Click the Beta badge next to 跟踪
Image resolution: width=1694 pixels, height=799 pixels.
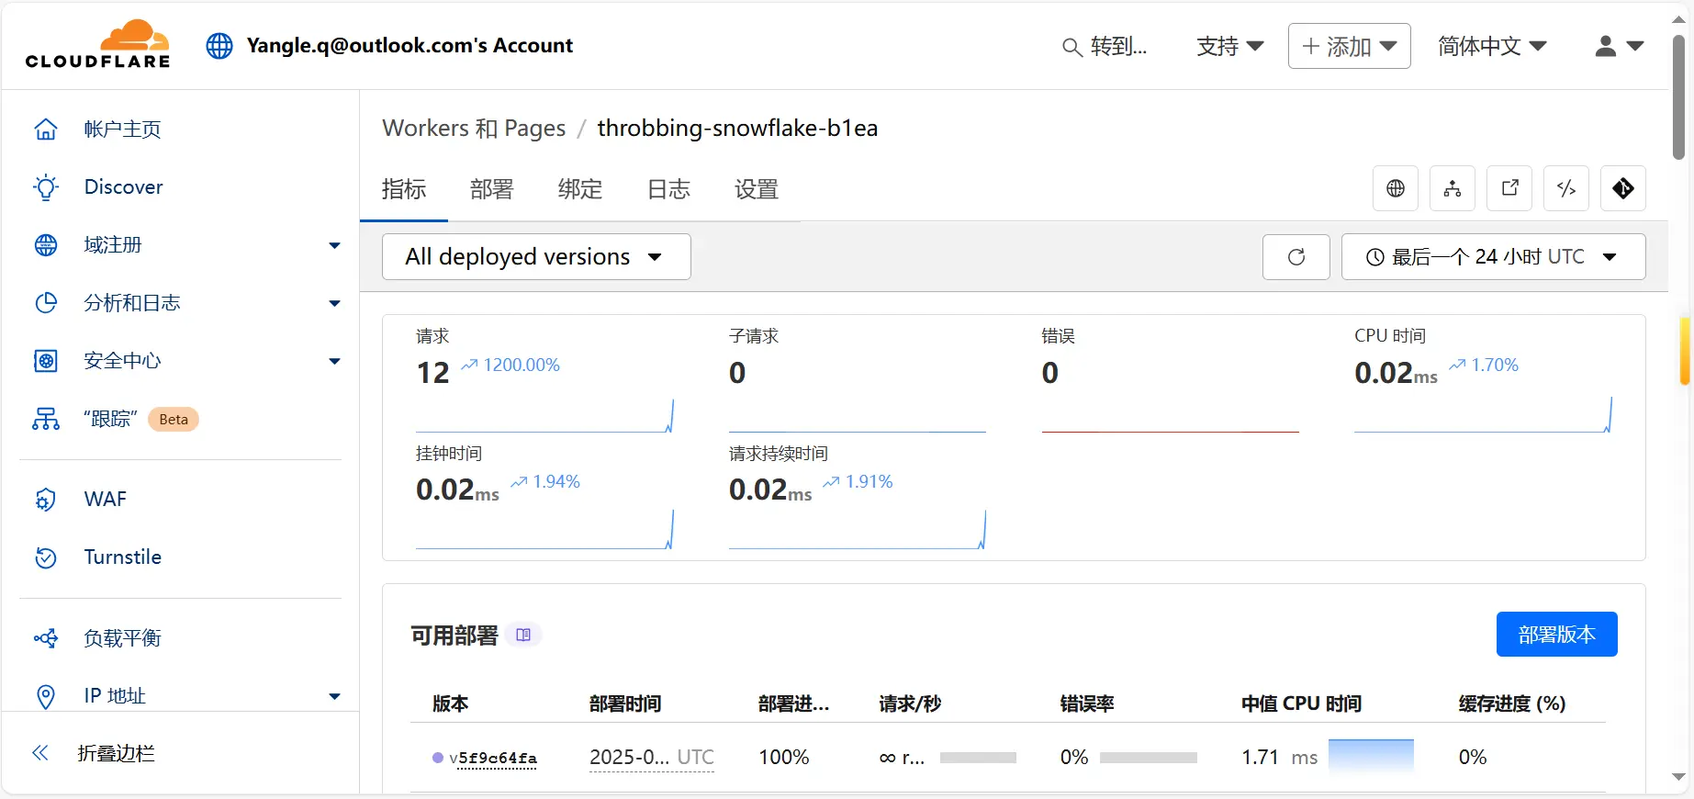(x=174, y=420)
